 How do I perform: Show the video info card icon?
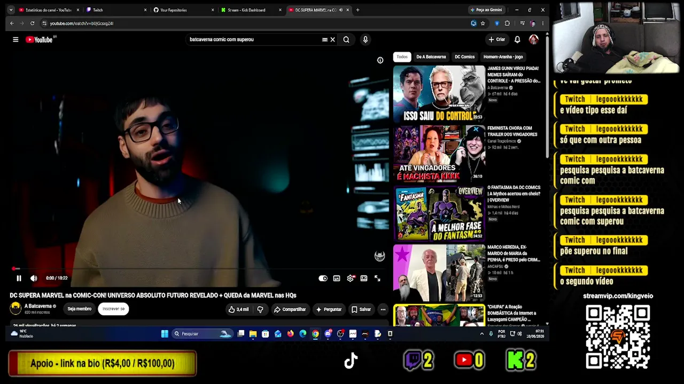click(x=380, y=60)
